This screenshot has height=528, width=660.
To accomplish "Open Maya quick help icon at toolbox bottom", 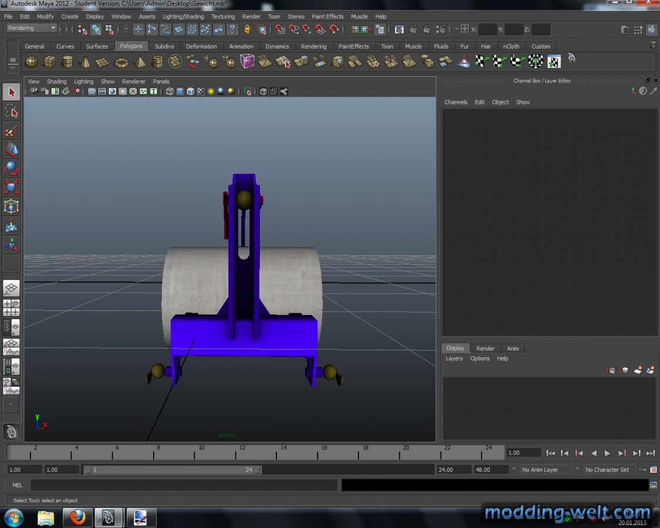I will pyautogui.click(x=11, y=432).
